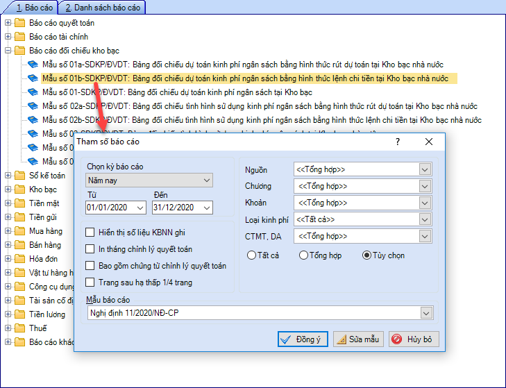The height and width of the screenshot is (388, 506).
Task: Click the Thuế folder icon
Action: 19,328
